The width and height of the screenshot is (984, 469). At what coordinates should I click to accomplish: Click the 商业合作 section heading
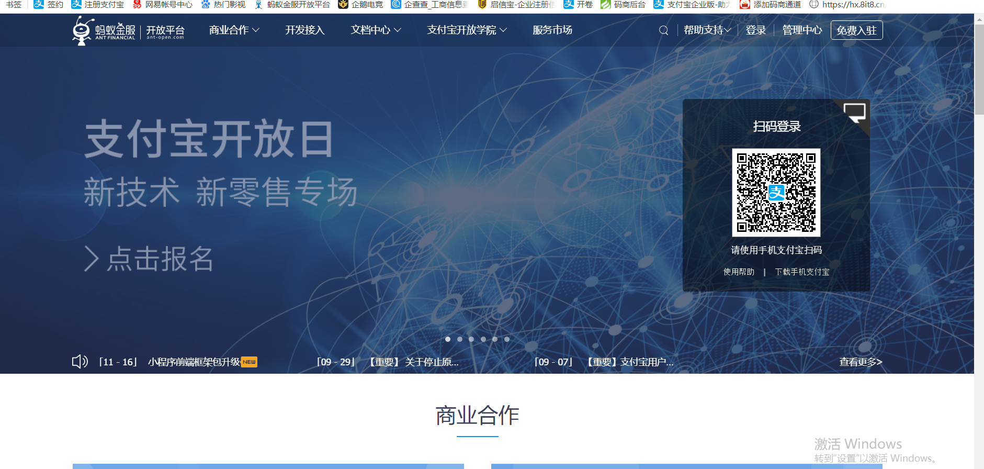coord(478,416)
